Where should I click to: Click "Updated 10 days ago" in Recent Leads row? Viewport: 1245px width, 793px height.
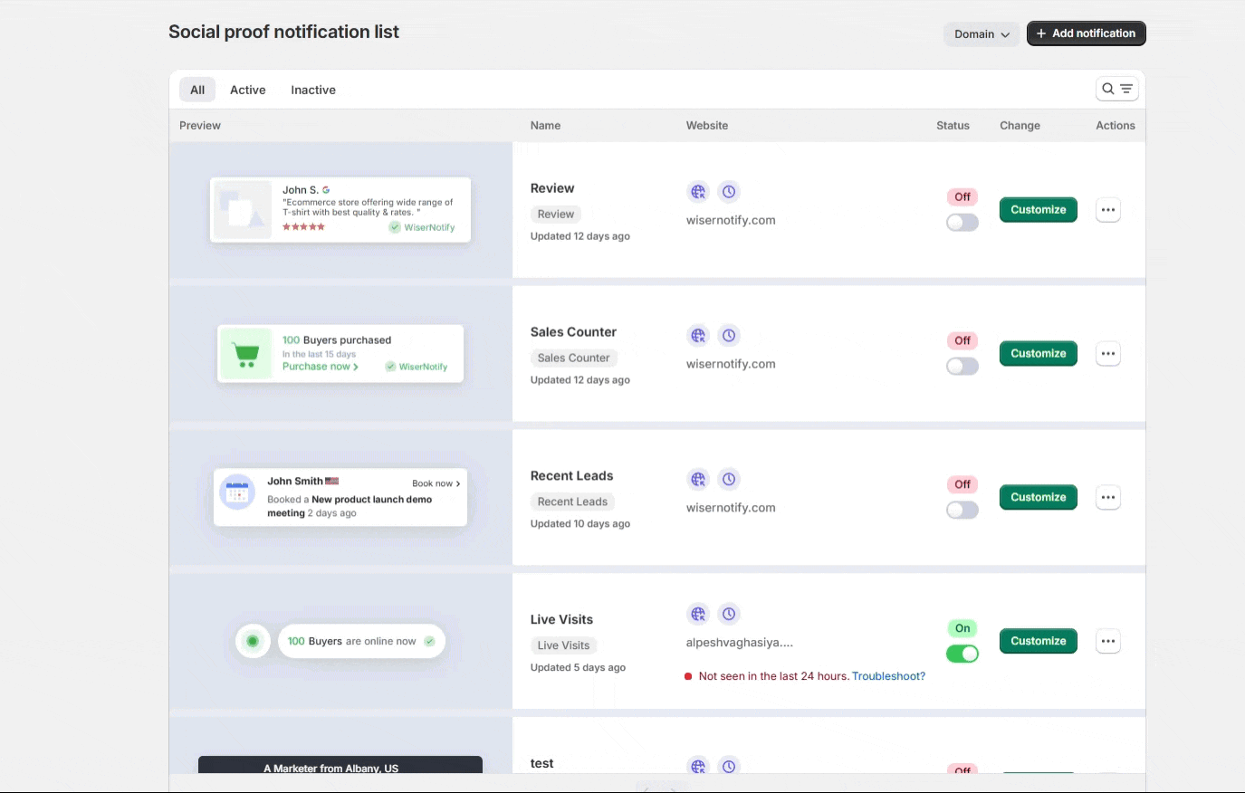tap(580, 524)
